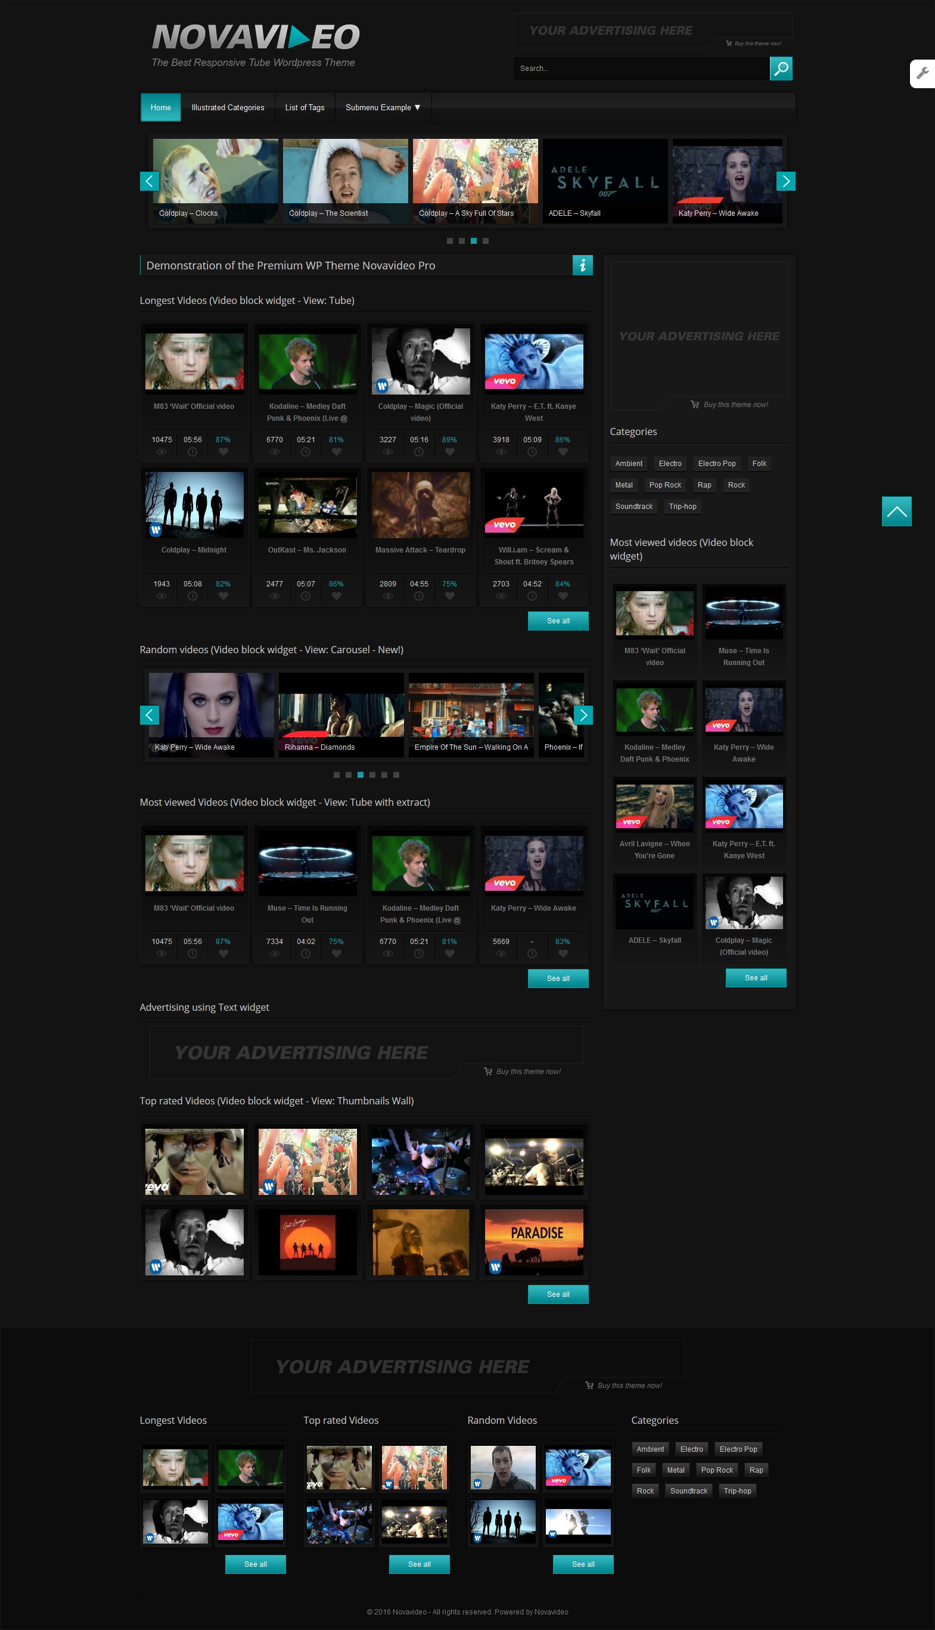Open ADELE – Skyfall carousel thumbnail

tap(605, 181)
